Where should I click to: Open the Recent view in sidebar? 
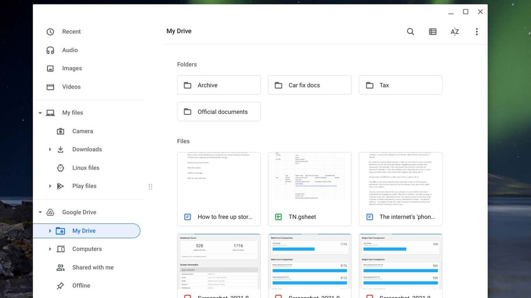click(x=50, y=31)
